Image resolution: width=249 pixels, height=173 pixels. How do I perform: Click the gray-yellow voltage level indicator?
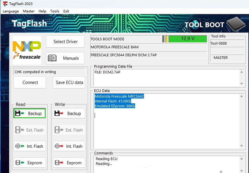[x=165, y=39]
